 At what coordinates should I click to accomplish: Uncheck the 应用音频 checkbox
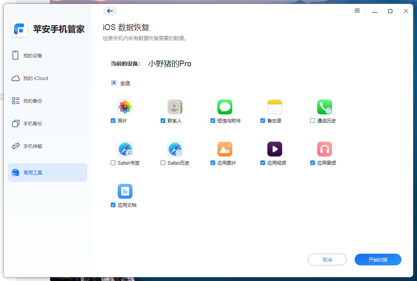(x=312, y=163)
